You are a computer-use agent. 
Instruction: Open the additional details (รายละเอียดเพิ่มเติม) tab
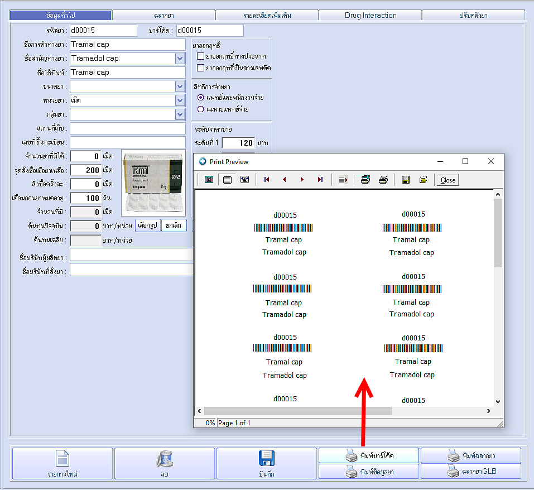click(x=267, y=15)
